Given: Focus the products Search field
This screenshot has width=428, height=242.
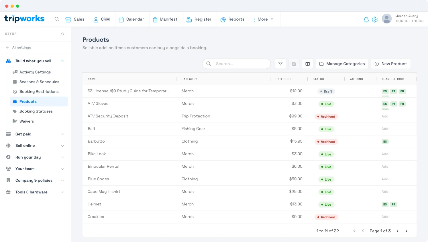Looking at the screenshot, I should tap(236, 64).
